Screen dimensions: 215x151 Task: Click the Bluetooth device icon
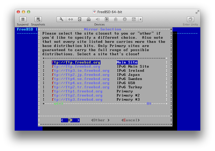[125, 20]
